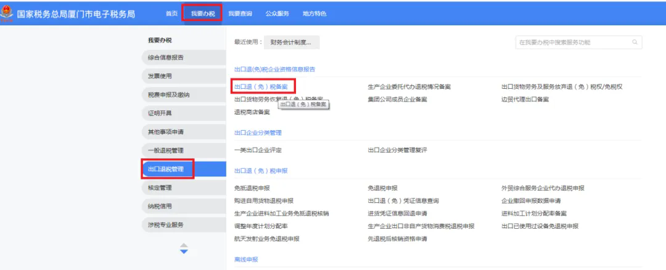The image size is (666, 270).
Task: Open 购进自用货物退税申报 link
Action: [264, 201]
